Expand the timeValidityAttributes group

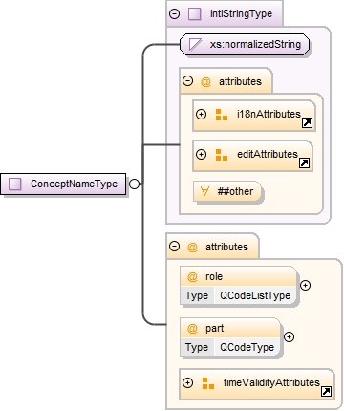click(187, 382)
